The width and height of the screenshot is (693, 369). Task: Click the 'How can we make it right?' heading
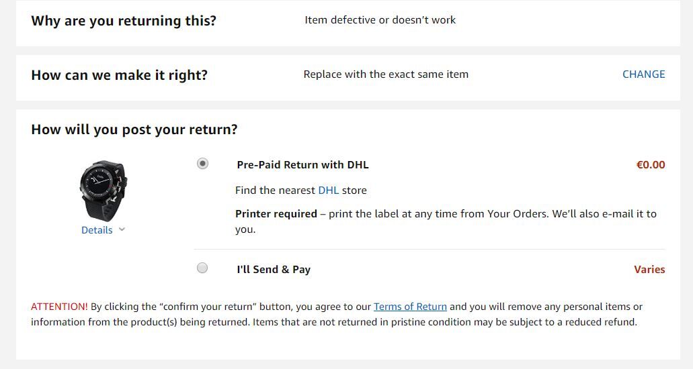[x=119, y=75]
